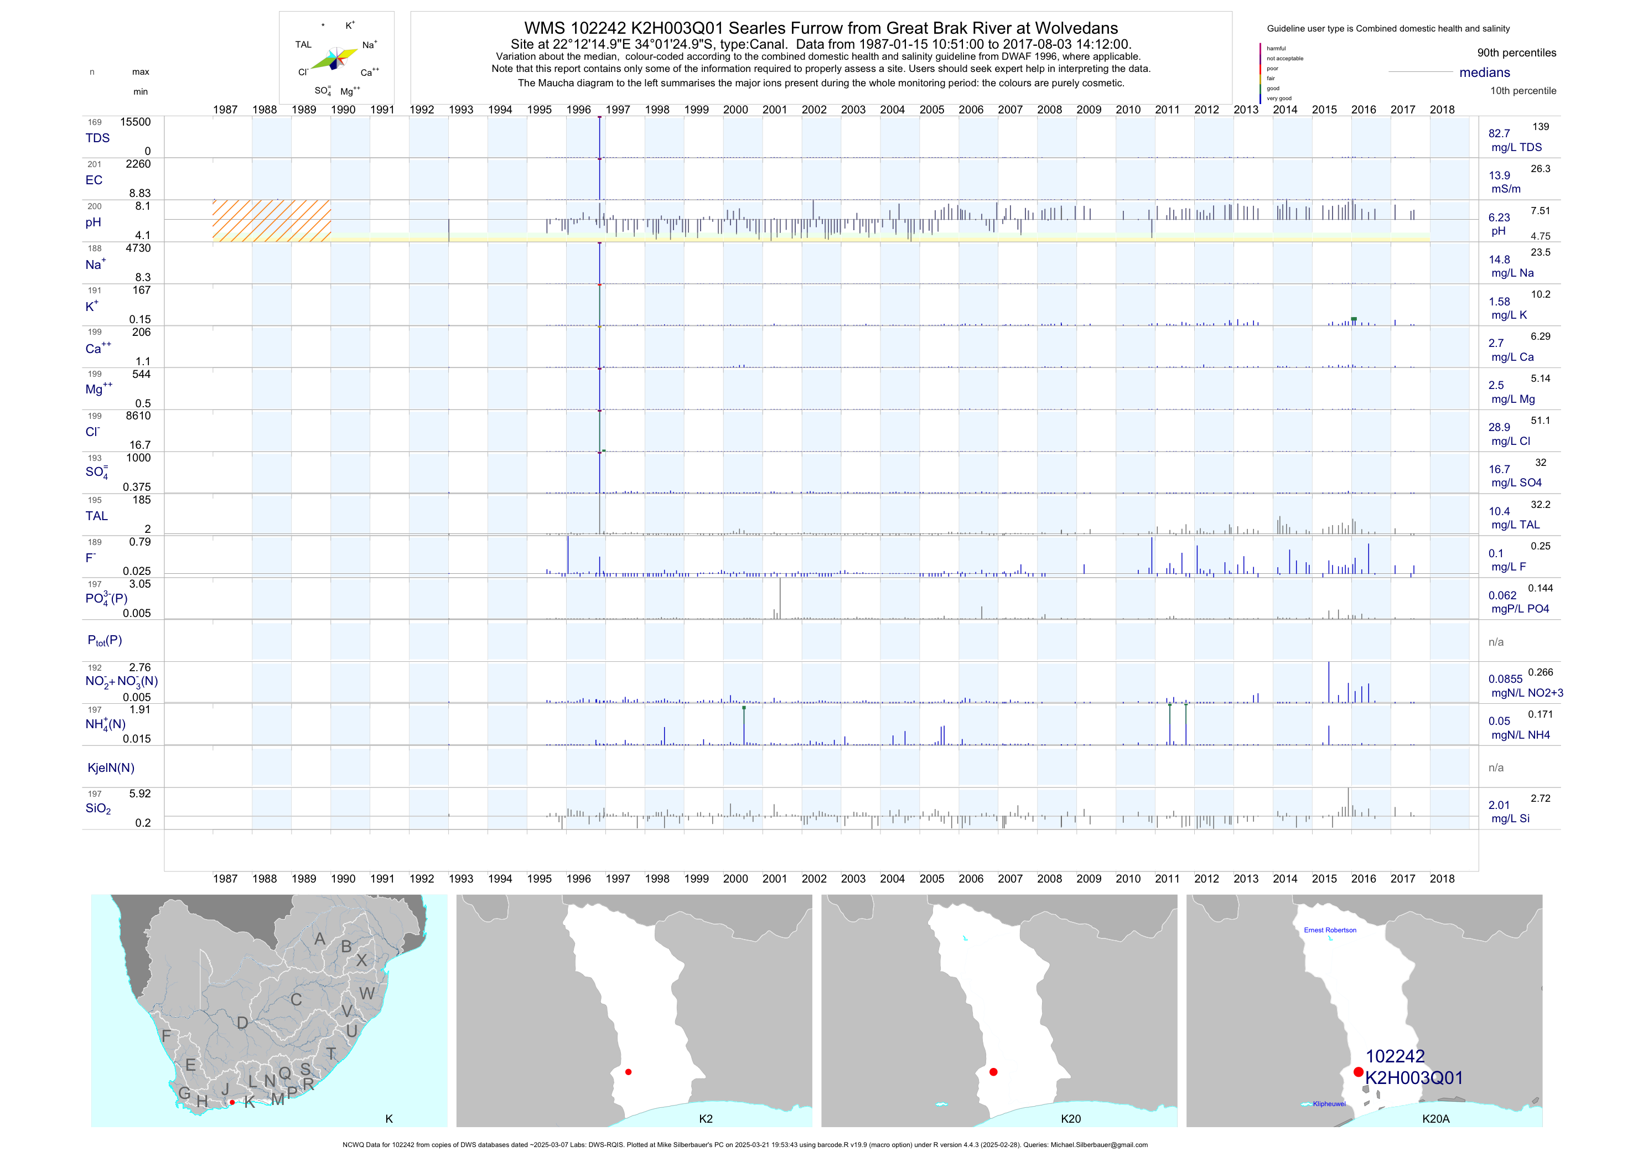Click the 2018 label on bottom year axis
The height and width of the screenshot is (1162, 1643).
pyautogui.click(x=1442, y=879)
